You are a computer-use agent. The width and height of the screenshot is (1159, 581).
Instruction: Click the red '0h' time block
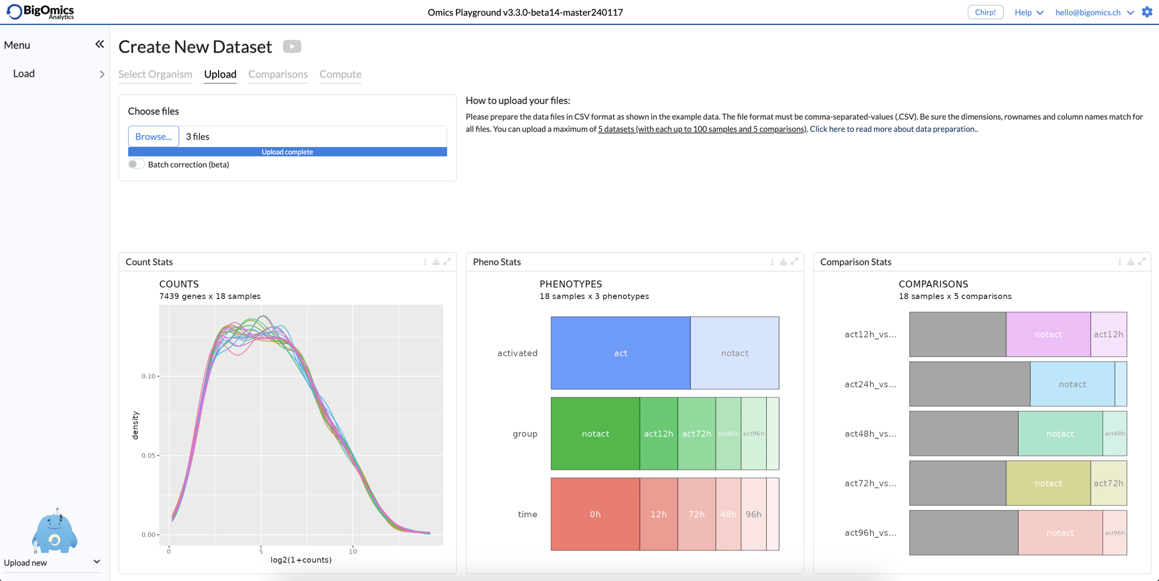595,514
